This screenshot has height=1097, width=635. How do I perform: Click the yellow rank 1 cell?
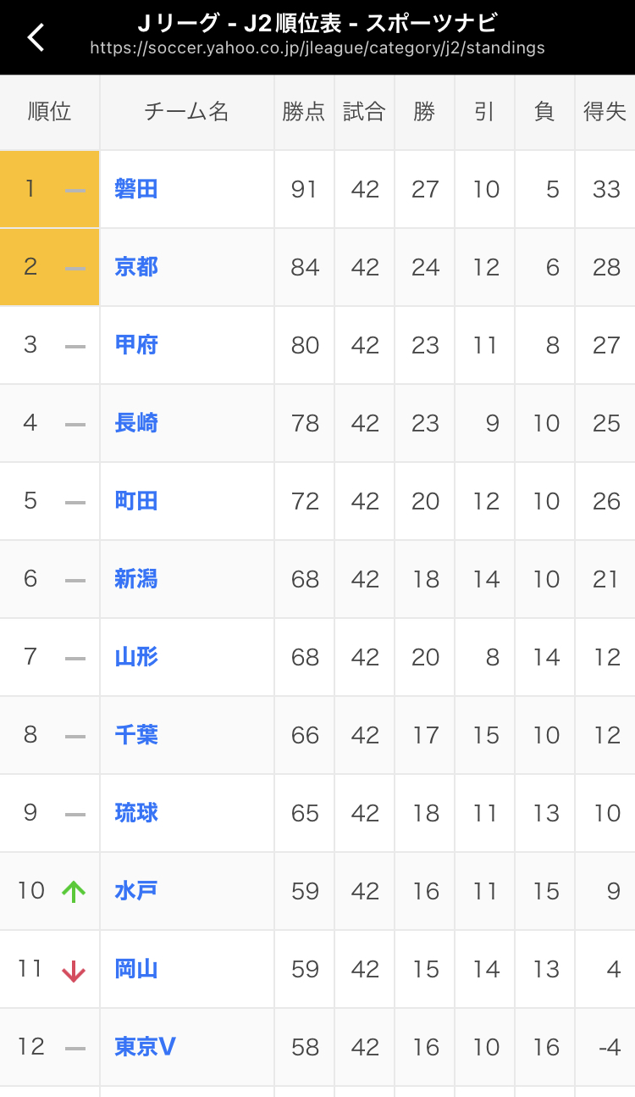(49, 189)
